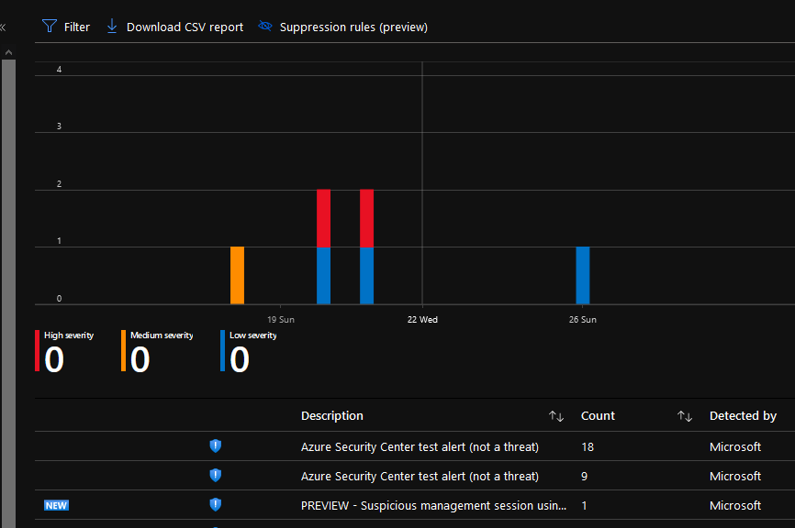This screenshot has height=528, width=795.
Task: Collapse the side panel with the double chevron
Action: click(3, 27)
